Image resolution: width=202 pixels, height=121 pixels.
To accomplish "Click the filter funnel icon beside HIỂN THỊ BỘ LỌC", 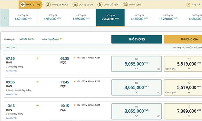I will [x=61, y=39].
